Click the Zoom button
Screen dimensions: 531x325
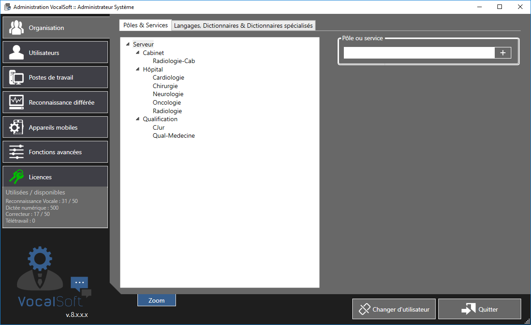[156, 300]
